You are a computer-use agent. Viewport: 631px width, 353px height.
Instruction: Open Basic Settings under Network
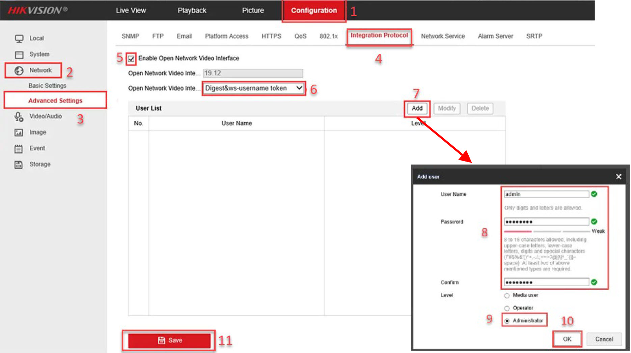(47, 86)
